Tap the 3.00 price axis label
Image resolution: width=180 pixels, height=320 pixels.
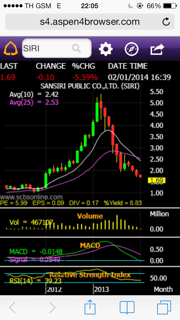(x=157, y=148)
